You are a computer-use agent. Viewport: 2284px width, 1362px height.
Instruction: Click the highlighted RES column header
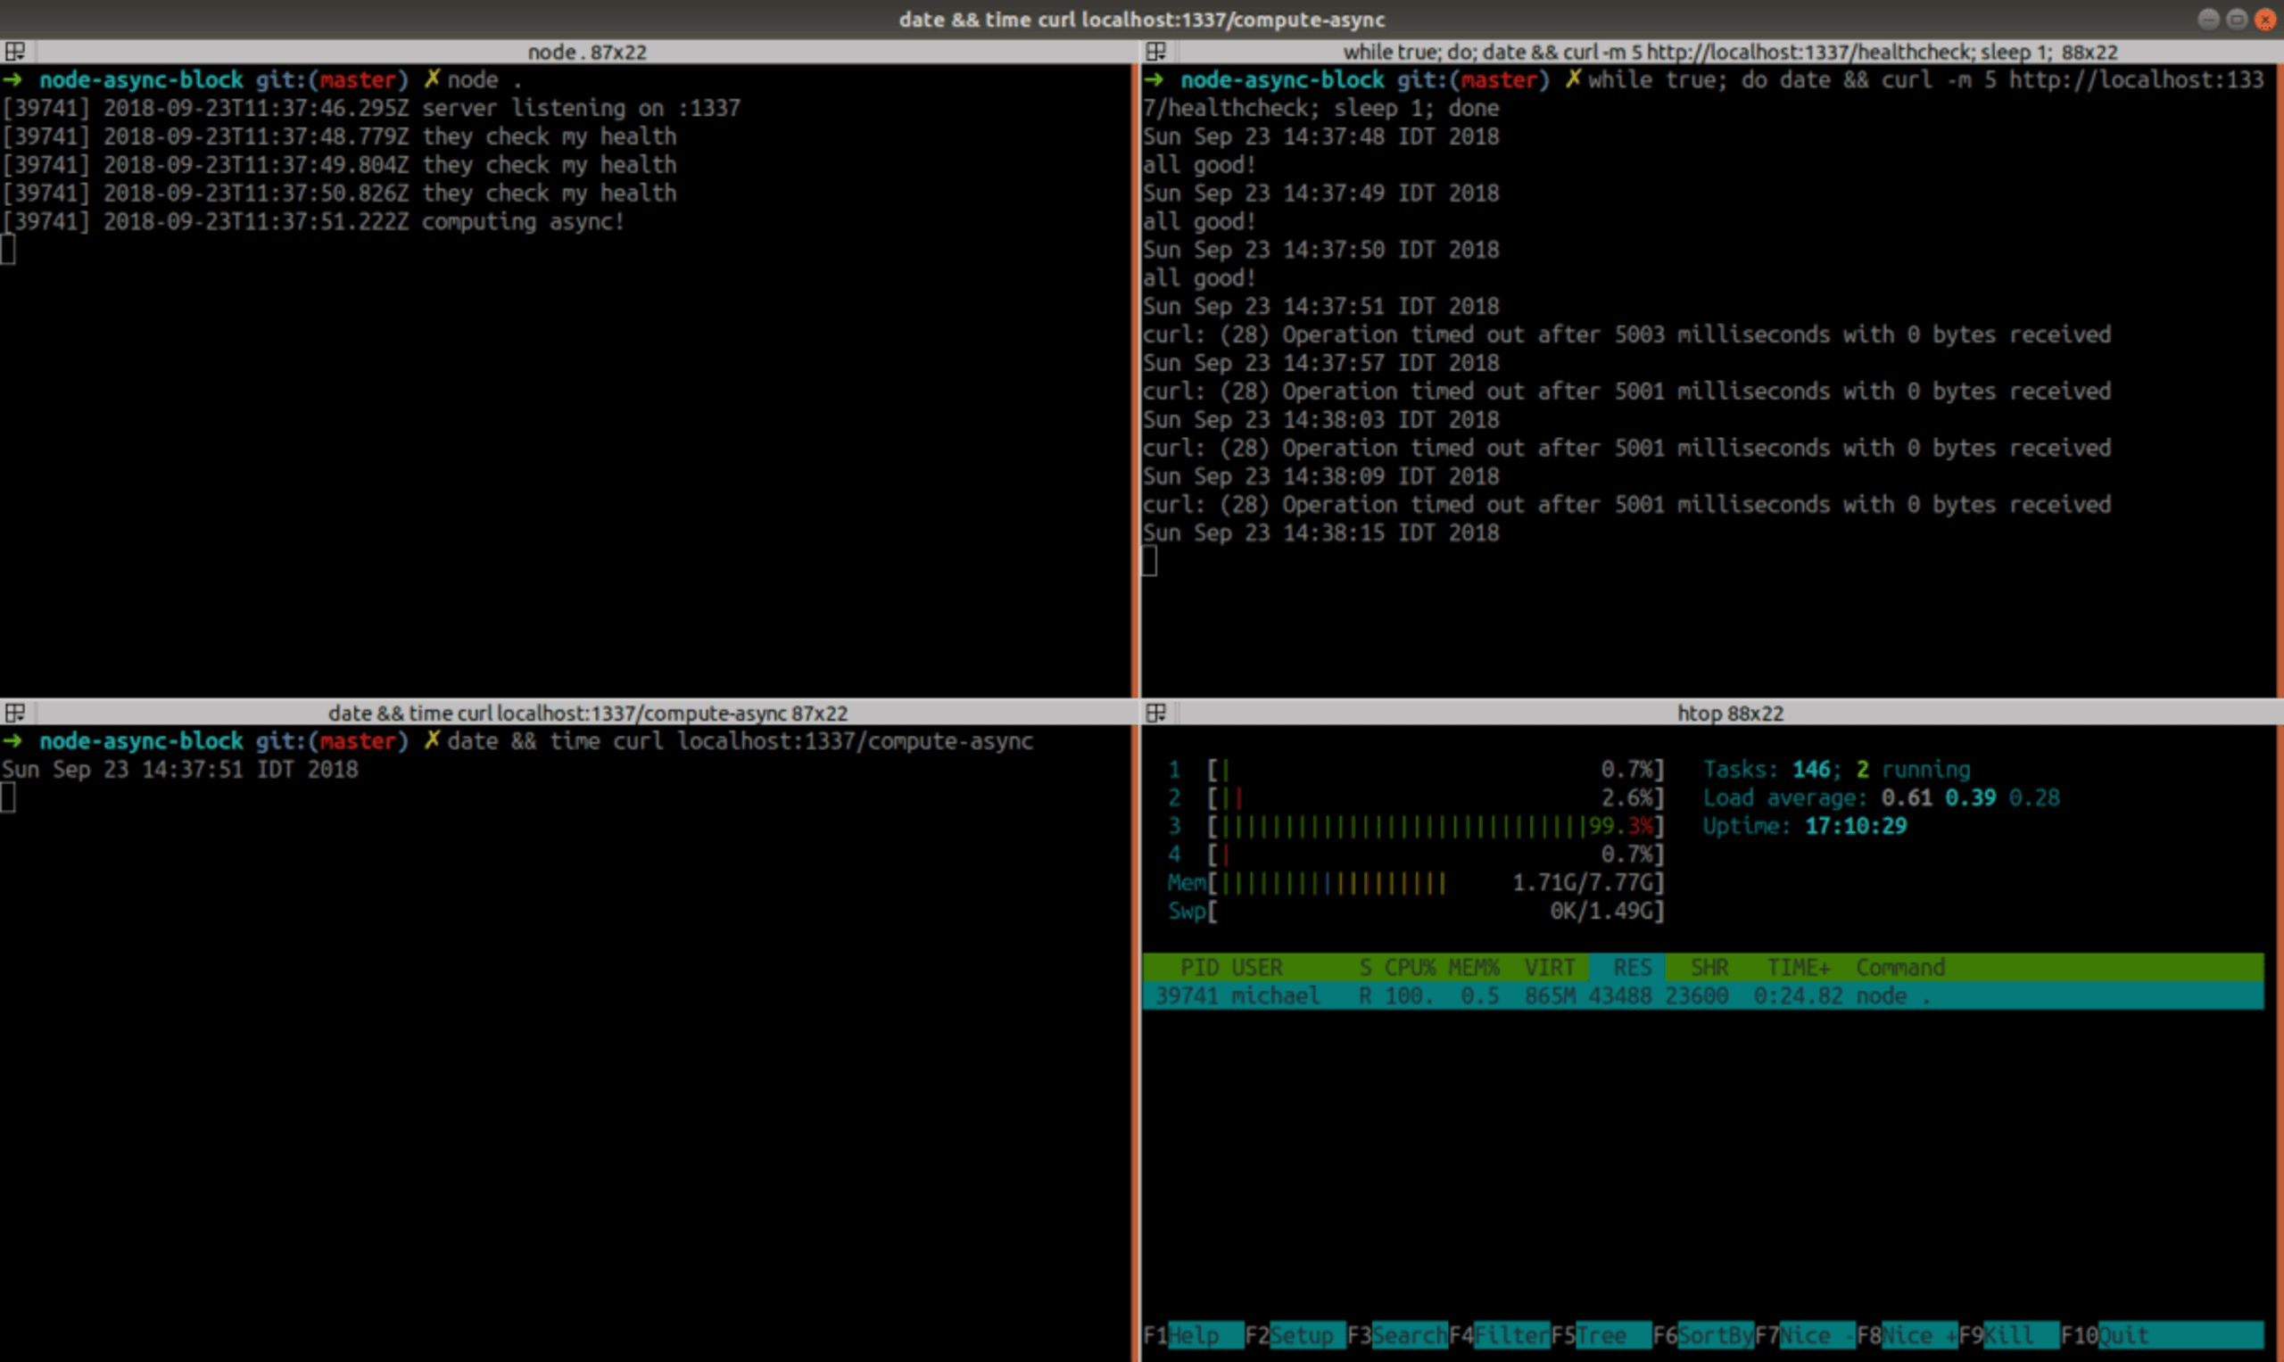(x=1626, y=968)
